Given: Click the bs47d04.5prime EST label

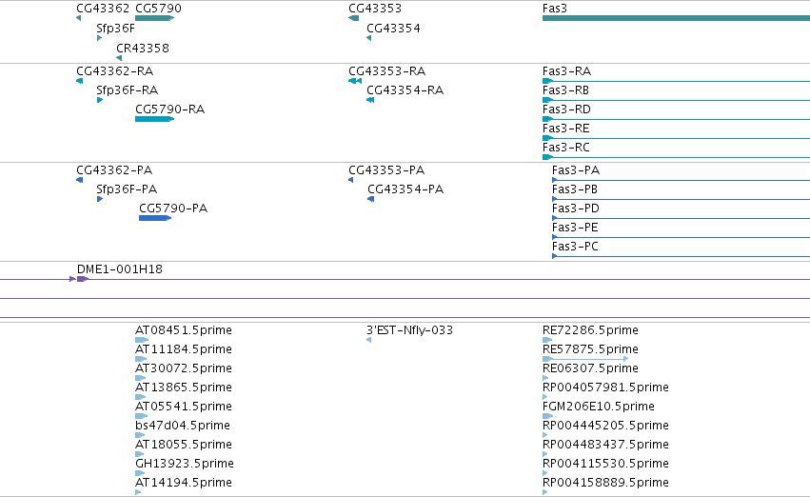Looking at the screenshot, I should point(183,426).
